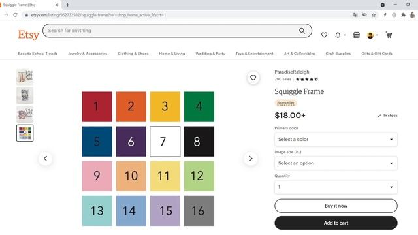418x235 pixels.
Task: Click purple color swatch number 6
Action: (x=131, y=142)
